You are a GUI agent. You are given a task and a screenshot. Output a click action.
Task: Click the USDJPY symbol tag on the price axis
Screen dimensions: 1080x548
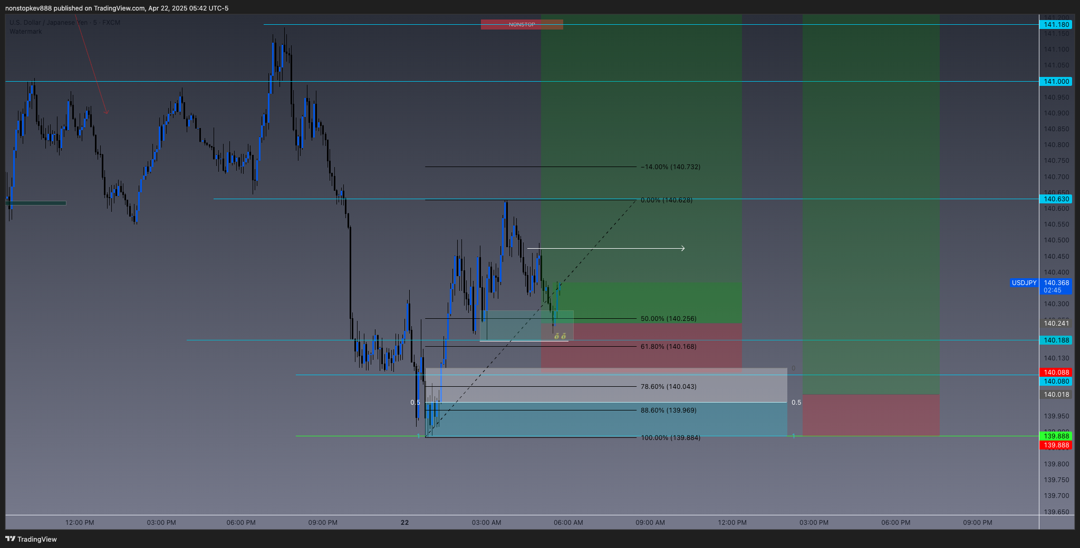[x=1024, y=283]
